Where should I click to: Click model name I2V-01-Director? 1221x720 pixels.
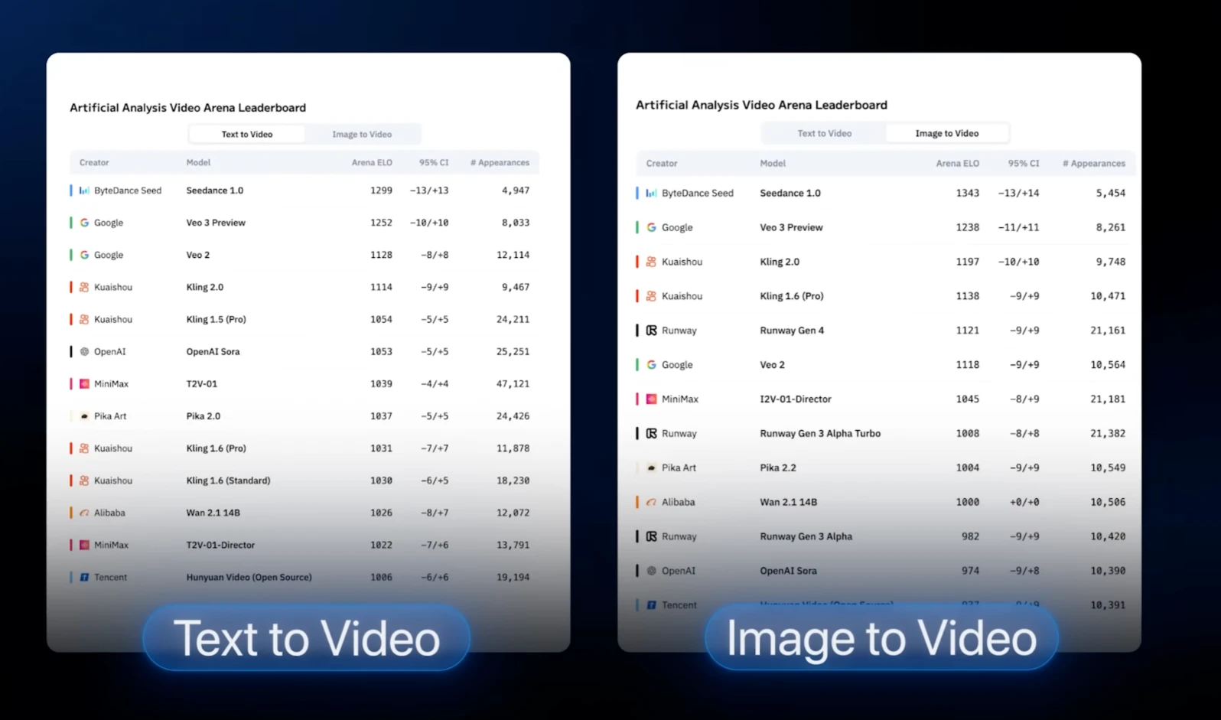(796, 399)
